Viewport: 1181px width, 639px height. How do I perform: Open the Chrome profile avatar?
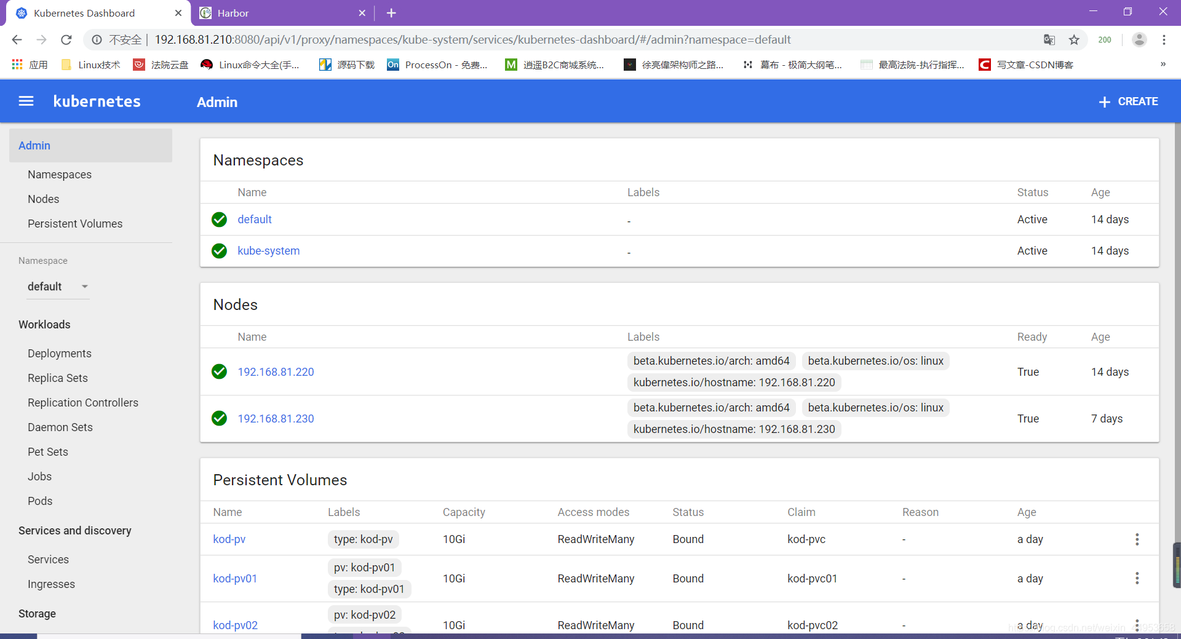(1139, 40)
